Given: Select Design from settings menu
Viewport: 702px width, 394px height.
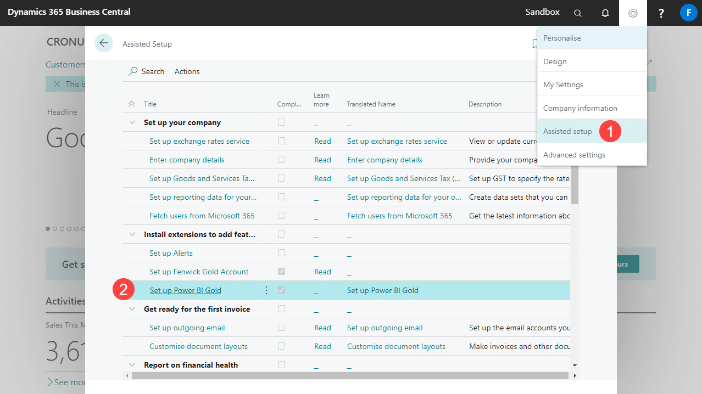Looking at the screenshot, I should tap(592, 61).
